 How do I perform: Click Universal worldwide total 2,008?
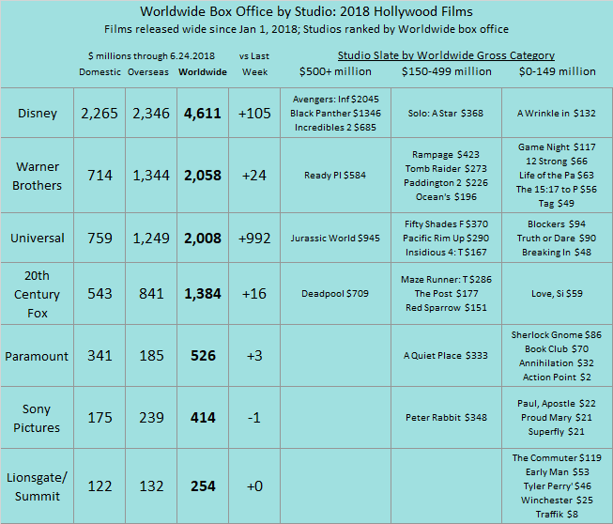point(203,238)
